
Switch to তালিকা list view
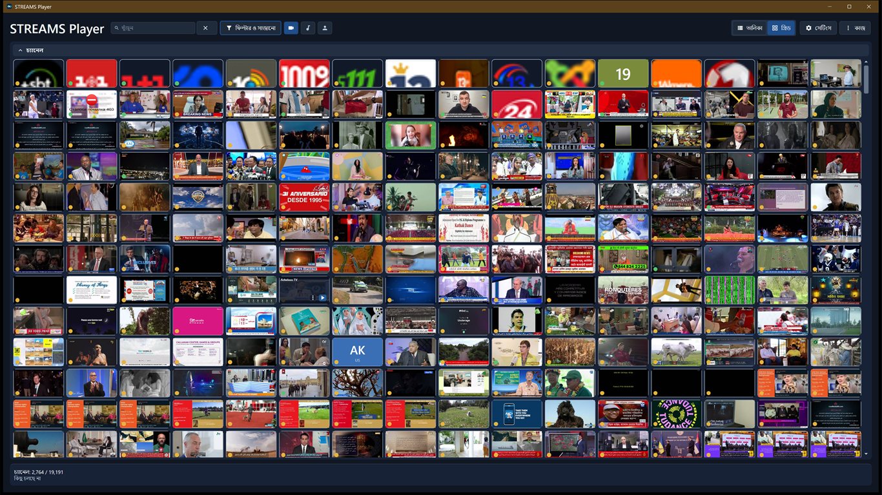click(750, 28)
